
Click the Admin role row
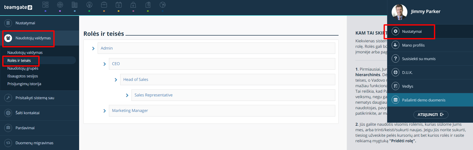(216, 48)
